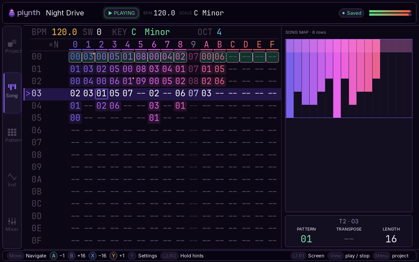Select song row number 06
Image resolution: width=419 pixels, height=262 pixels.
pyautogui.click(x=37, y=130)
